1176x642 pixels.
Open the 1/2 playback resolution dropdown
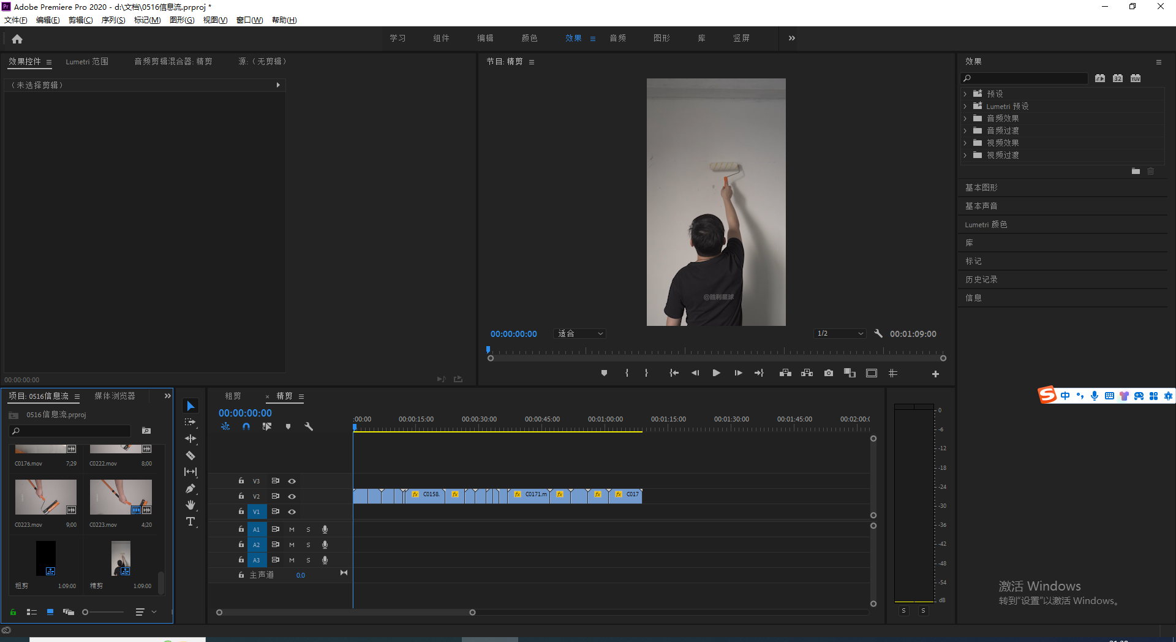pos(839,334)
